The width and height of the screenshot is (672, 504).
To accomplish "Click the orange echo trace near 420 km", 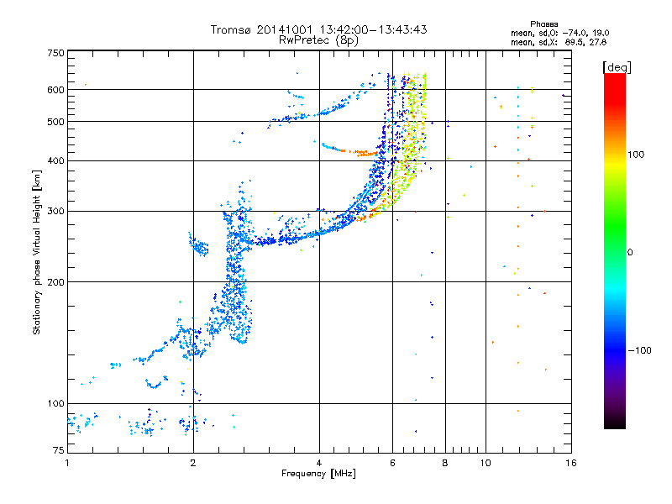I will (x=360, y=152).
